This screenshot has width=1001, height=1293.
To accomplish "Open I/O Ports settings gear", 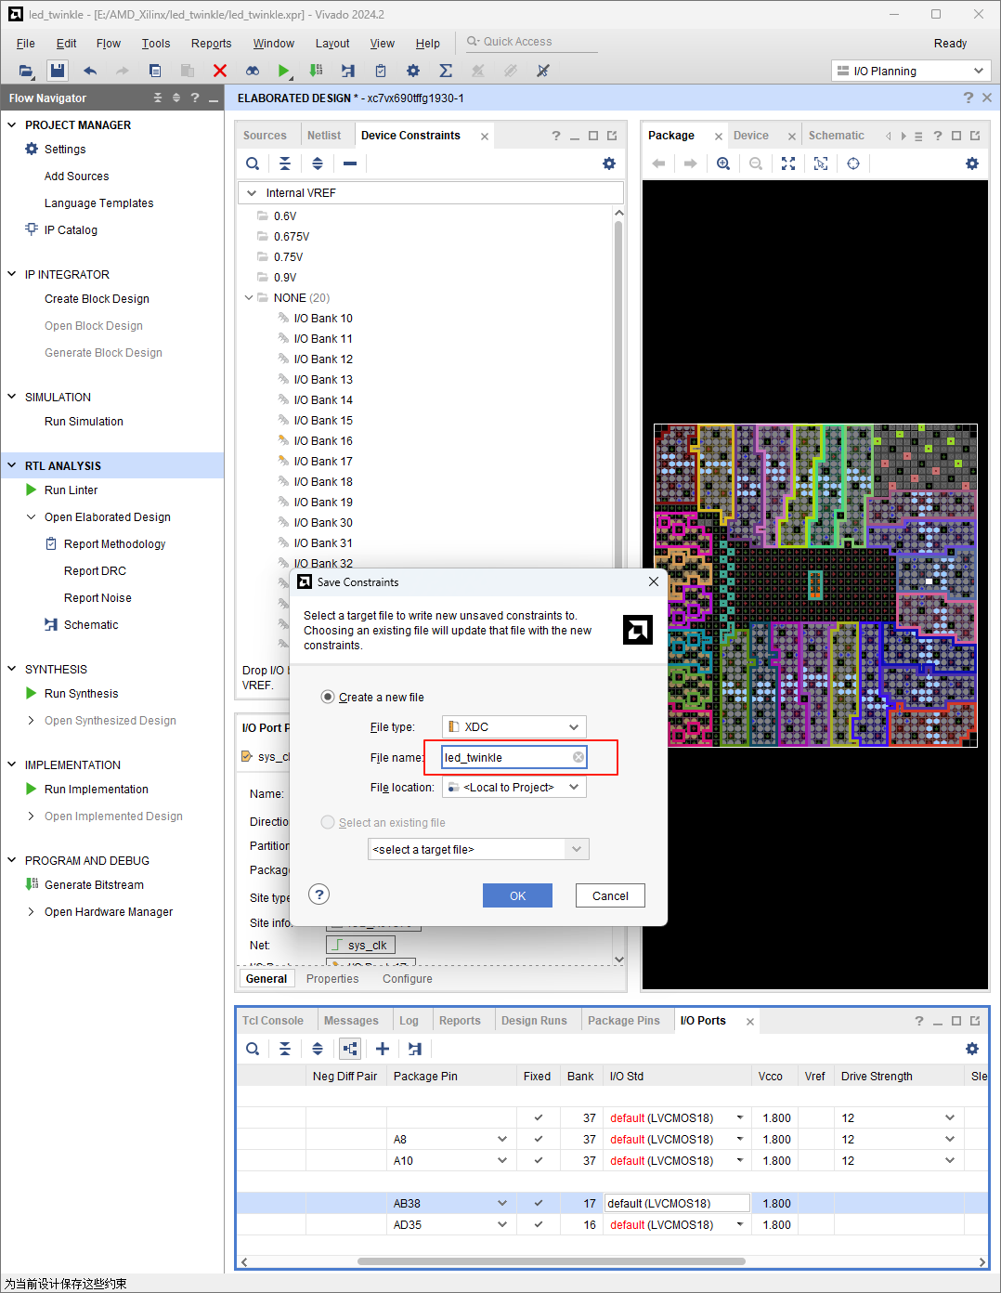I will click(972, 1049).
